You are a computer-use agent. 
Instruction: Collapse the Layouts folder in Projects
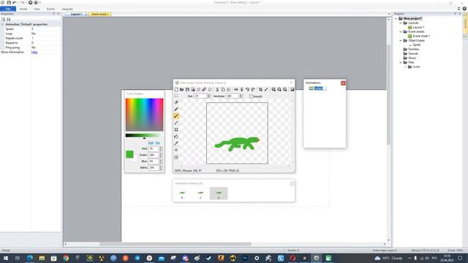pyautogui.click(x=401, y=23)
